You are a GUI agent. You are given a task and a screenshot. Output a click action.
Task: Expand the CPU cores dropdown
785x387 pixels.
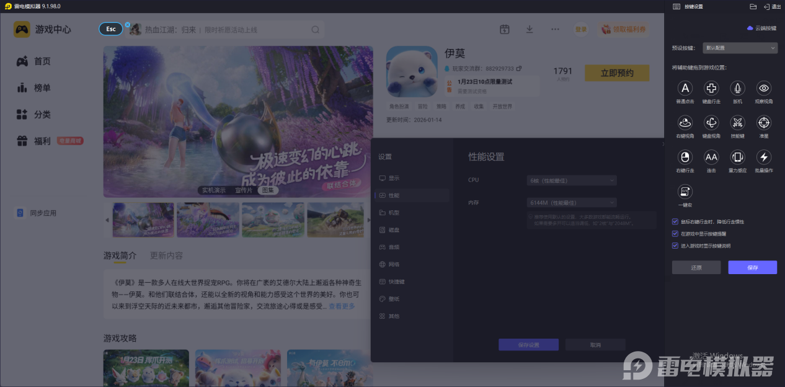(x=572, y=180)
